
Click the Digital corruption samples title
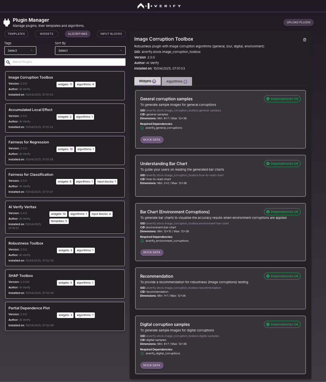(165, 324)
